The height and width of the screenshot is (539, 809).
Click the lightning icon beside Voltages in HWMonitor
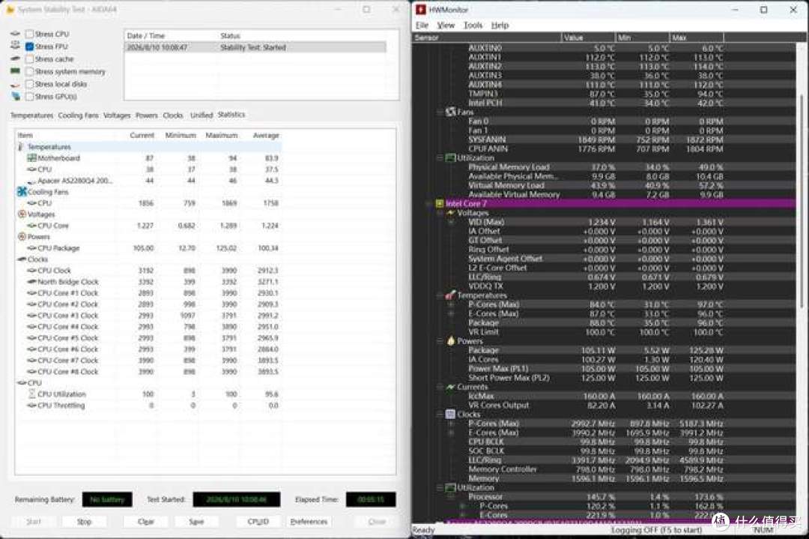pos(450,213)
